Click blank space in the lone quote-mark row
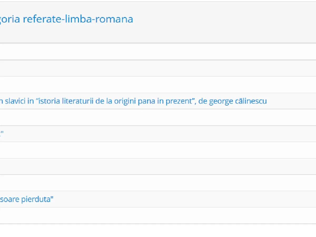Viewport: 316px width, 237px height. (158, 134)
